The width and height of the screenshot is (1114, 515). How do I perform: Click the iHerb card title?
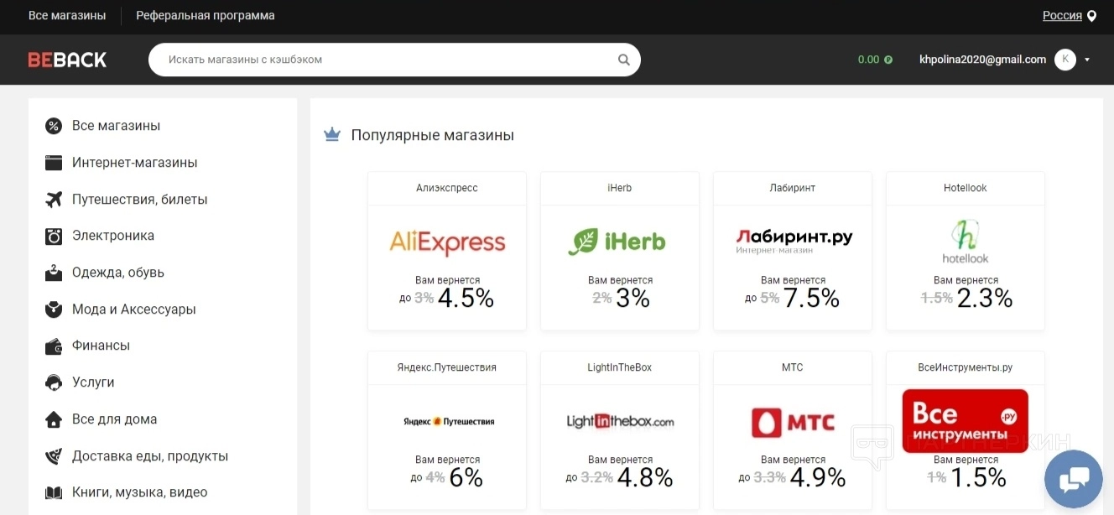(x=620, y=188)
